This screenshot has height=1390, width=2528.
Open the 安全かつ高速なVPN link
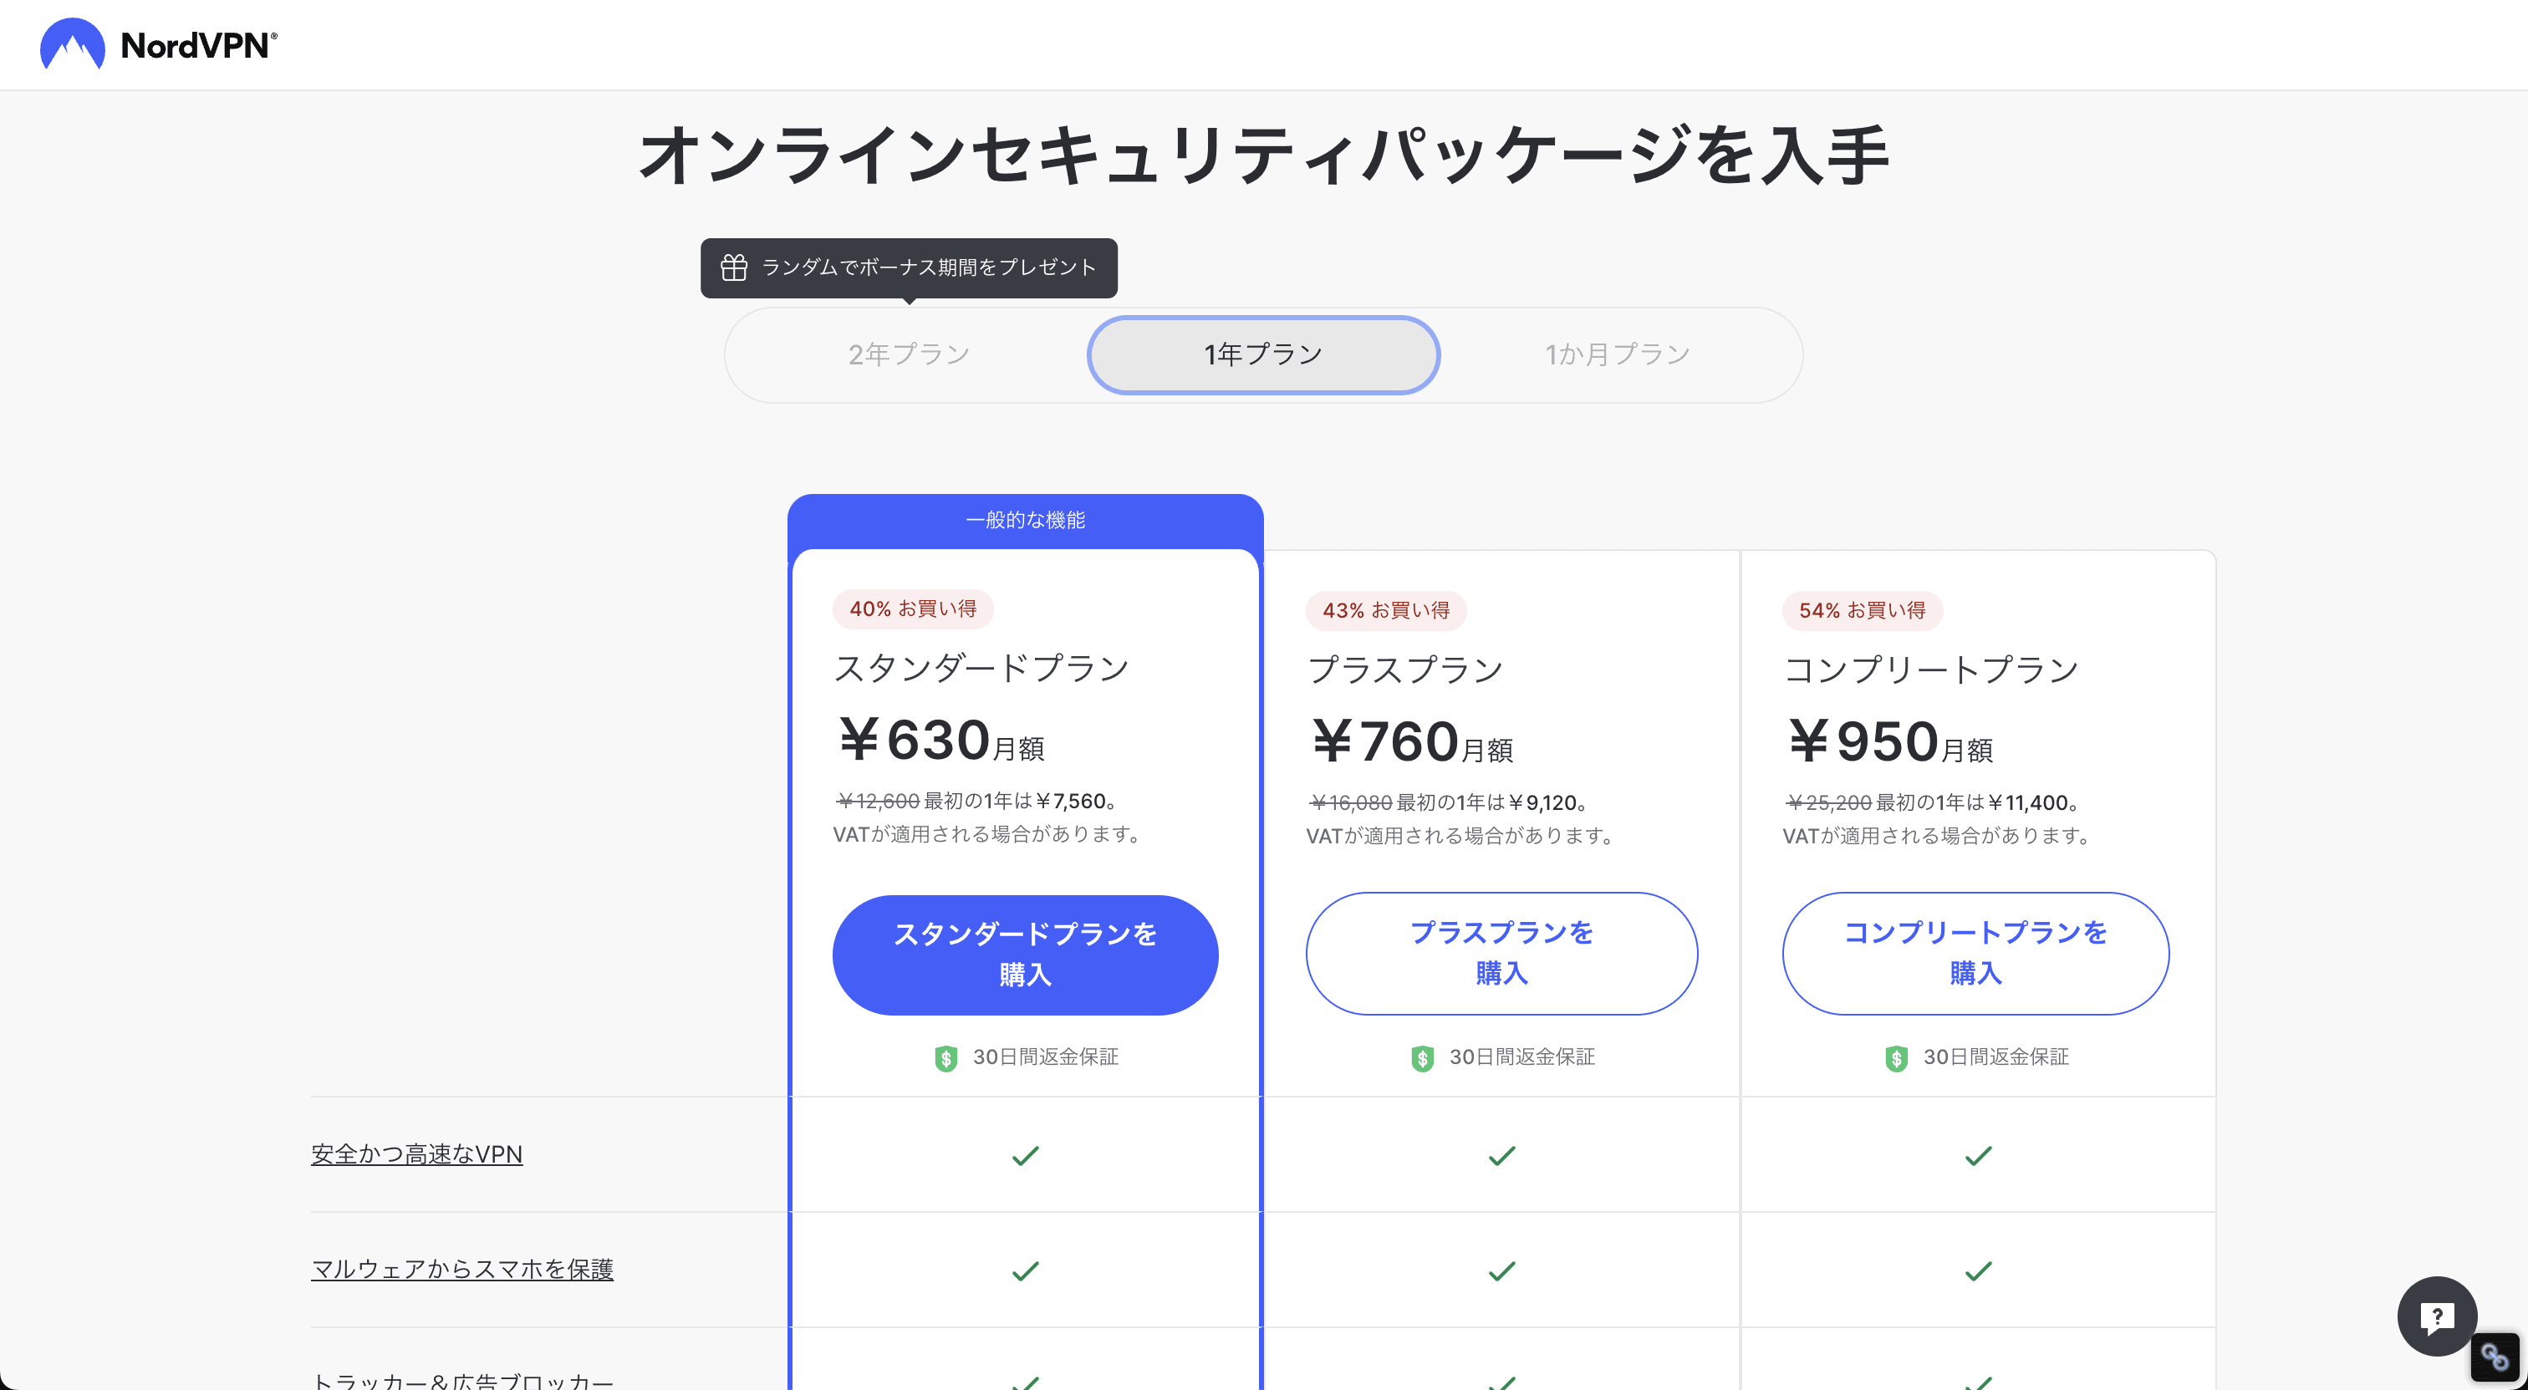(x=417, y=1153)
